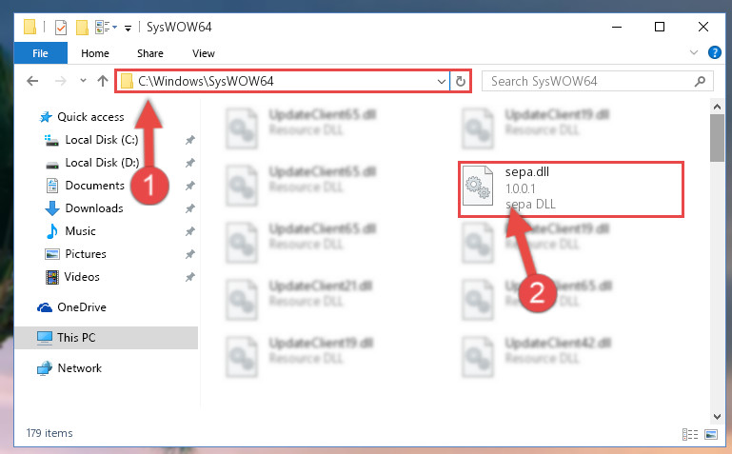Click the Properties icon in title bar
732x454 pixels.
pyautogui.click(x=61, y=27)
